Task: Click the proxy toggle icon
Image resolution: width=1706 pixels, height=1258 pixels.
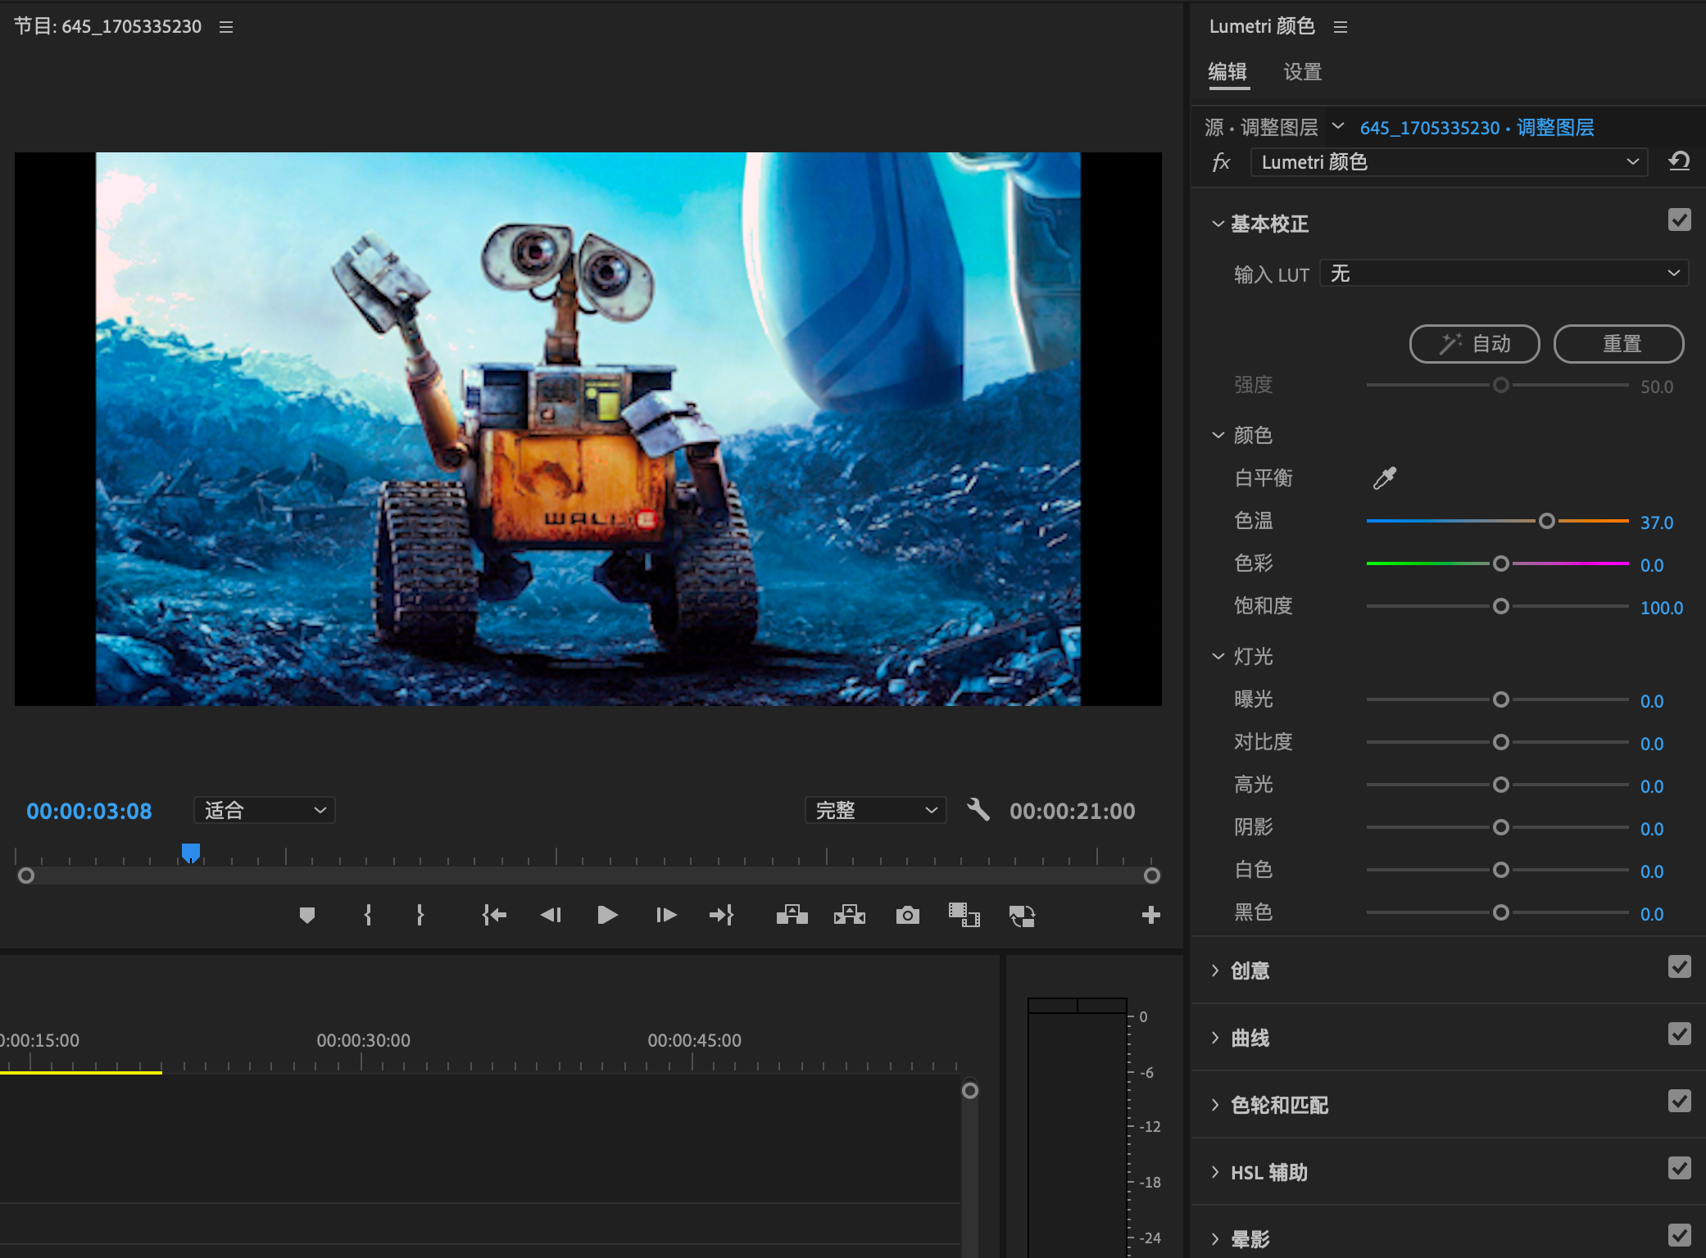Action: click(x=1023, y=916)
